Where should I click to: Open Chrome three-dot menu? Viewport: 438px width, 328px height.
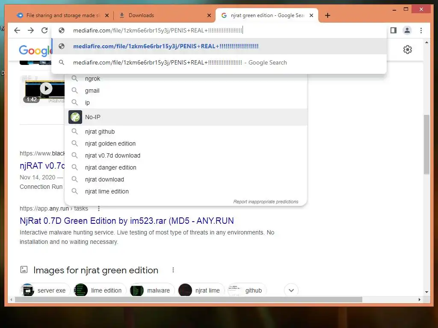(x=421, y=30)
